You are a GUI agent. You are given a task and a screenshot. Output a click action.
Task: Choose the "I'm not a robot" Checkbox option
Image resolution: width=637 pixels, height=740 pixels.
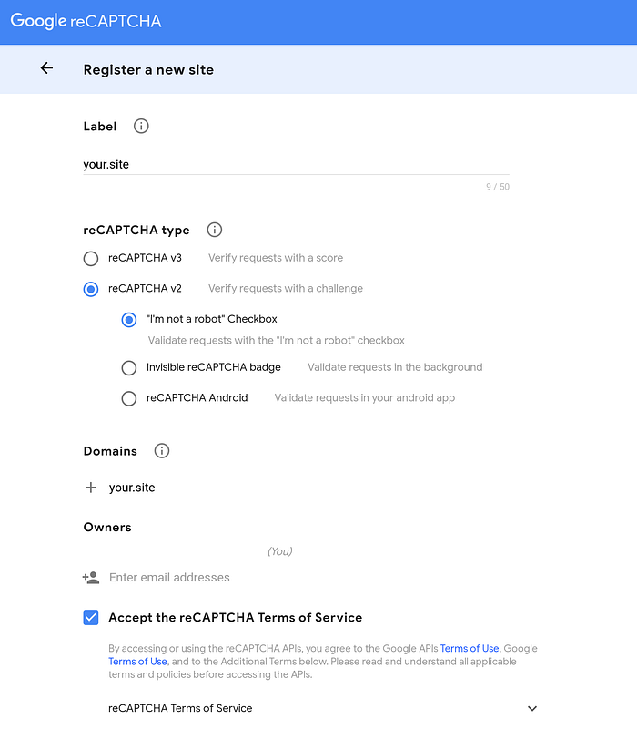click(129, 320)
